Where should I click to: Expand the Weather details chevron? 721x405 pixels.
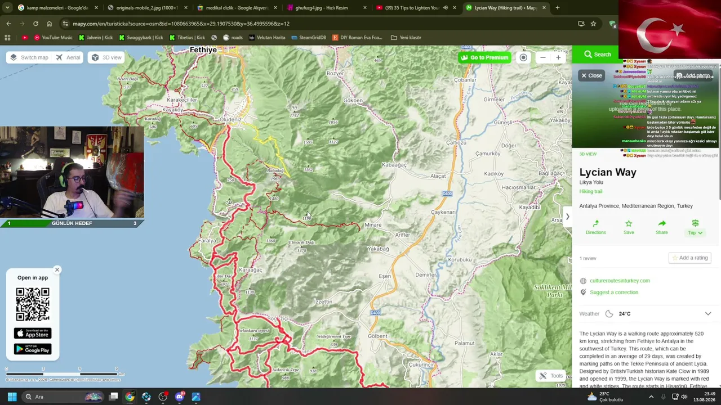pos(708,314)
